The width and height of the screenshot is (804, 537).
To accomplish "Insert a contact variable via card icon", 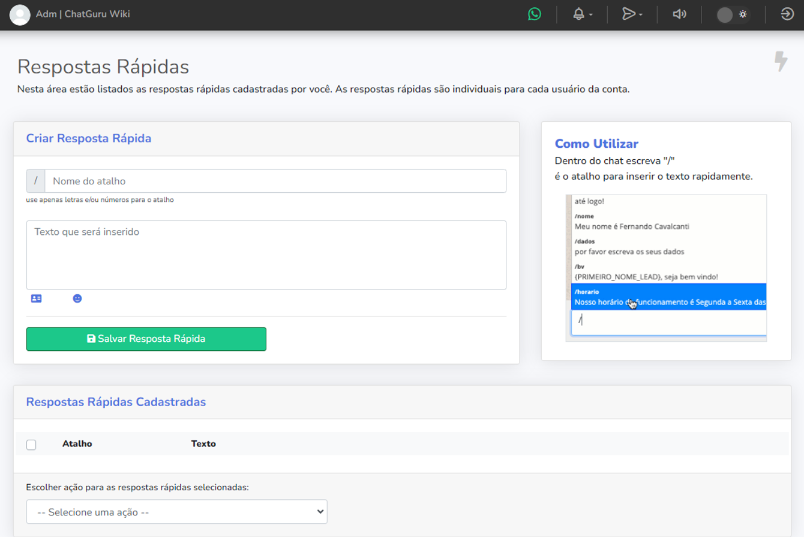I will pos(37,299).
